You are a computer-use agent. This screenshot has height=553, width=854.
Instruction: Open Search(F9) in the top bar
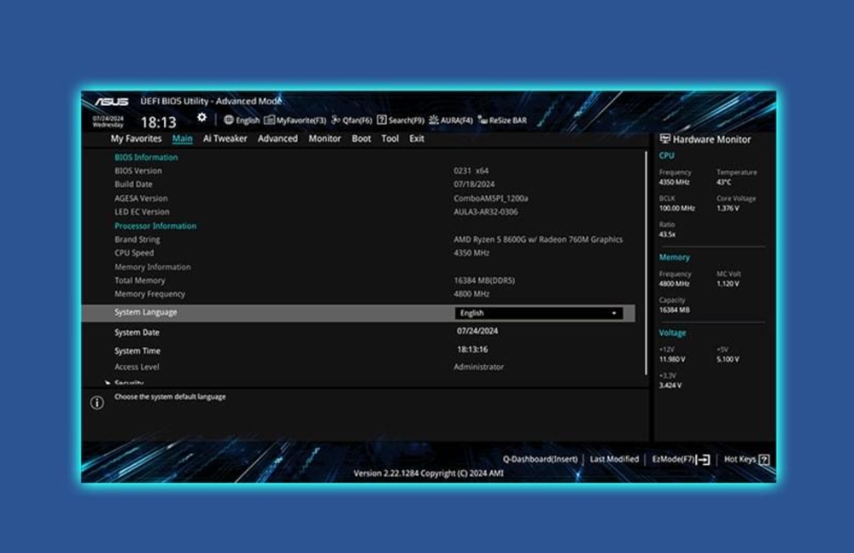[x=401, y=120]
